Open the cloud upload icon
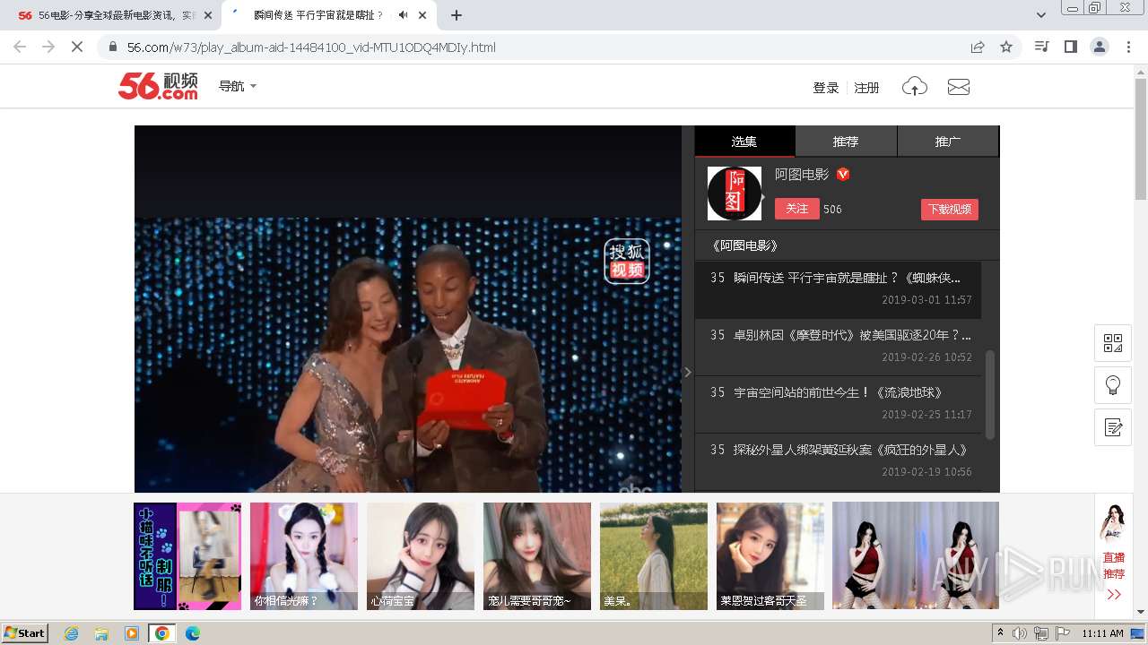Viewport: 1148px width, 645px height. (914, 87)
